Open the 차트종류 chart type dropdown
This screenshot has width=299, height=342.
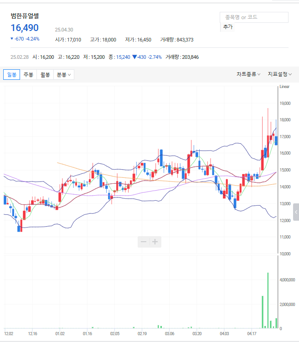pos(248,74)
